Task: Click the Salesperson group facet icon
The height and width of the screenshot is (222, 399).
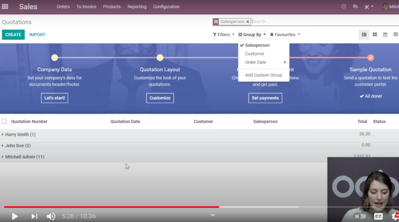Action: point(216,22)
